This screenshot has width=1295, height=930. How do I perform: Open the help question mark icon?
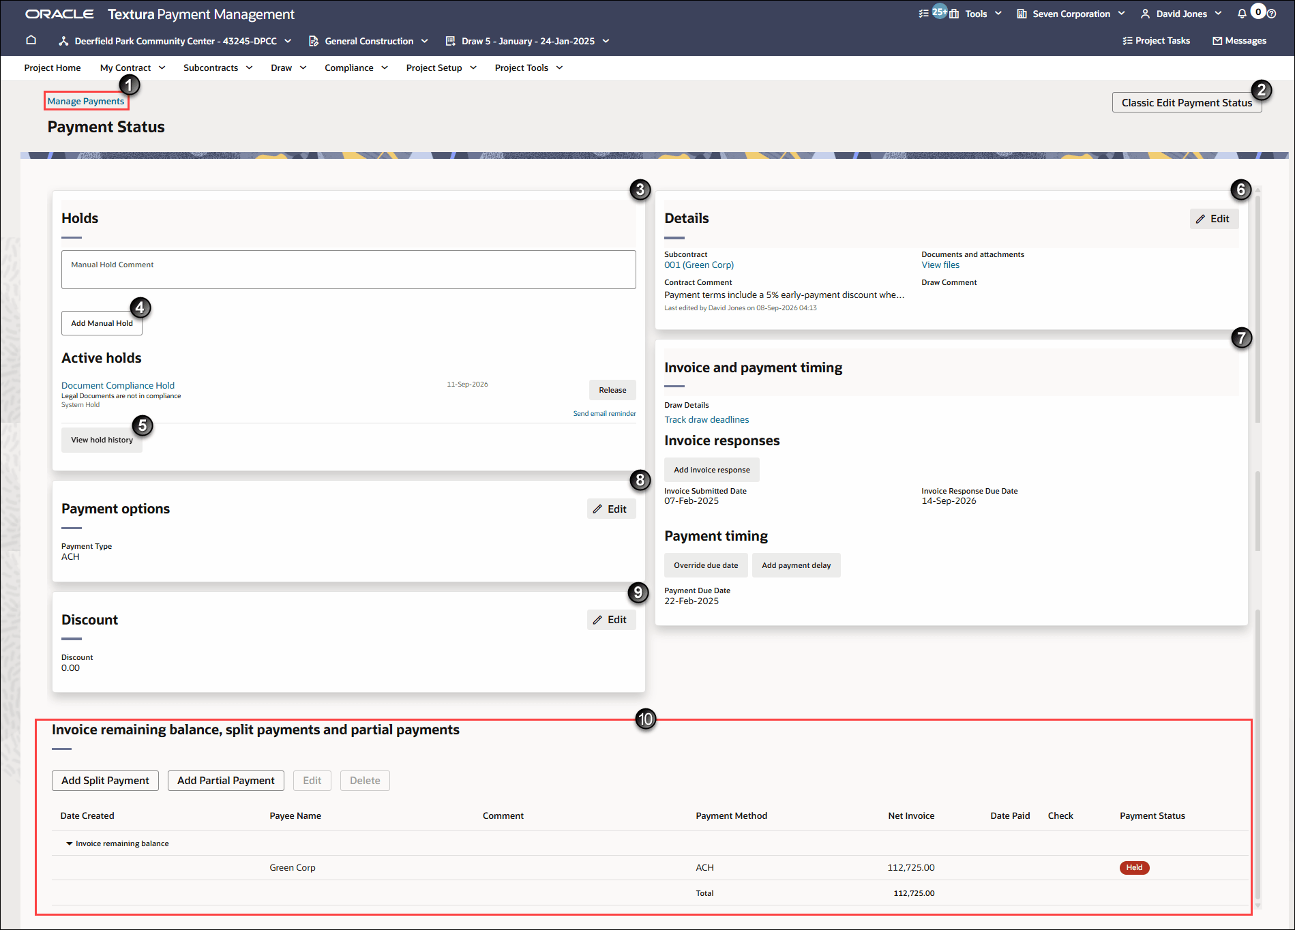[1271, 14]
